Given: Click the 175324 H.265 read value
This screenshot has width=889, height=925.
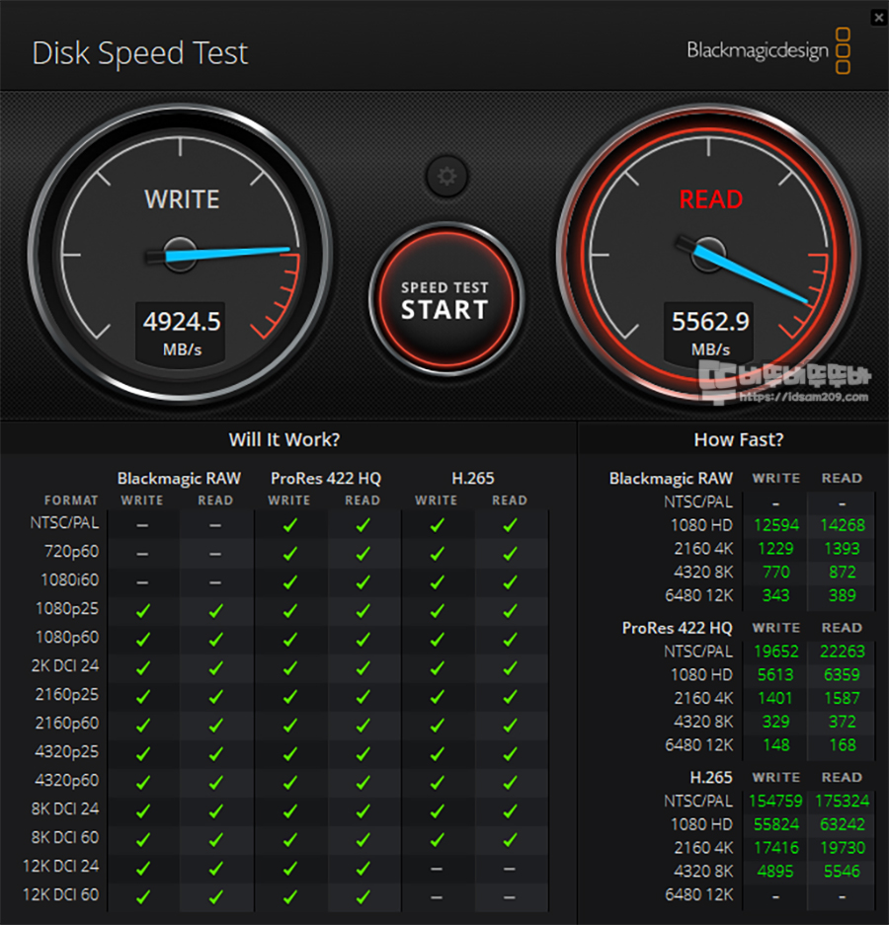Looking at the screenshot, I should pyautogui.click(x=843, y=802).
